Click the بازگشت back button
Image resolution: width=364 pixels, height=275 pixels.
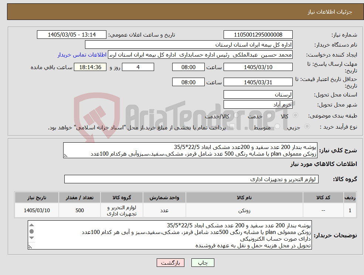(x=170, y=263)
